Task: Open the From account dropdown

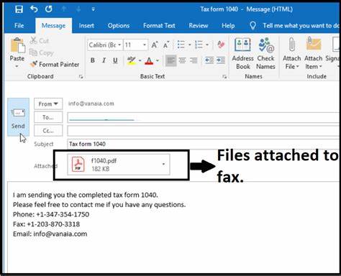Action: click(x=48, y=104)
